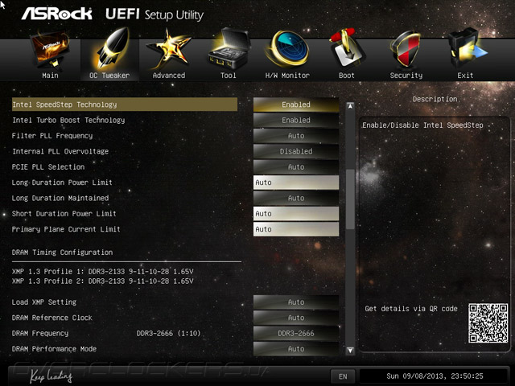Switch to the Boot tab label
Screen dimensions: 515x386
pos(347,76)
